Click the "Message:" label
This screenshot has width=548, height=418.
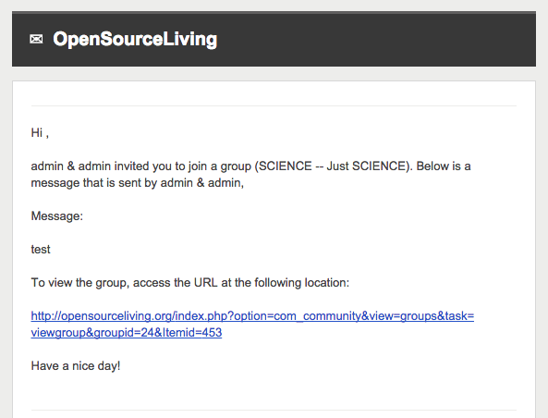pos(57,216)
